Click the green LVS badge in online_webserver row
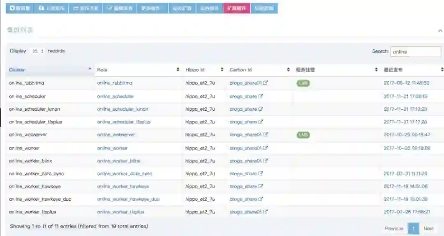Screen dimensions: 444x236 coord(303,135)
